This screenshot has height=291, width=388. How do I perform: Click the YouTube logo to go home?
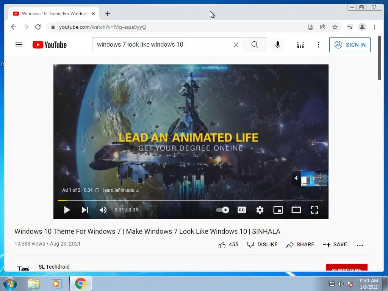click(x=50, y=45)
